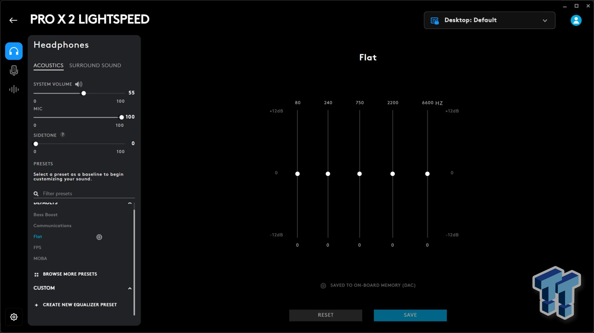Image resolution: width=594 pixels, height=333 pixels.
Task: Click the Filter presets search field
Action: (x=87, y=193)
